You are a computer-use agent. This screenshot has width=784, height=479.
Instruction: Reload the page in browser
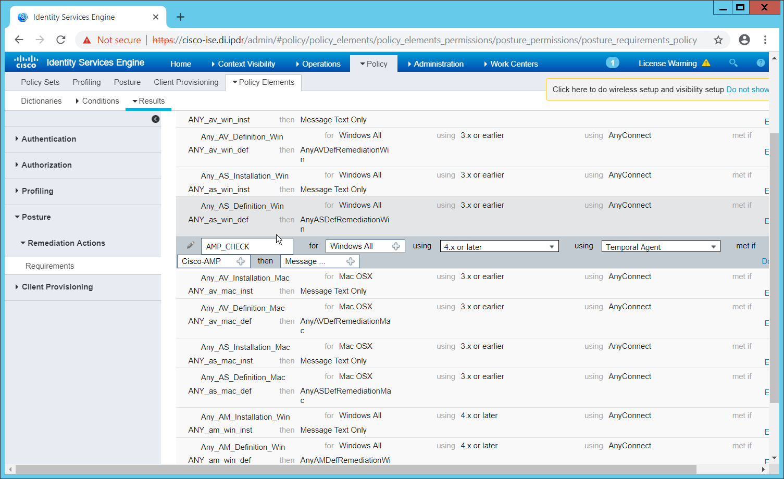pyautogui.click(x=61, y=40)
